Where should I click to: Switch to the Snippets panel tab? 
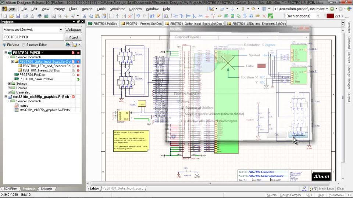[46, 188]
